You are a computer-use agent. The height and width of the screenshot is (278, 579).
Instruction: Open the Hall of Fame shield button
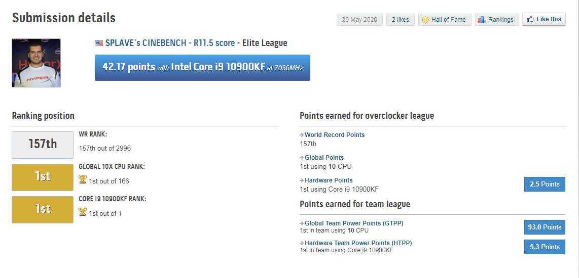445,20
